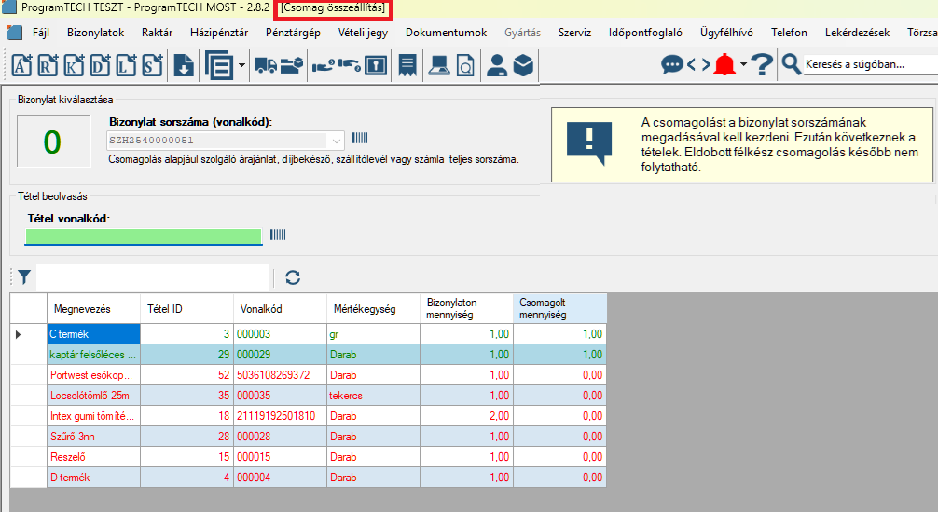Open the Házipénztár menu
938x512 pixels.
pos(219,33)
